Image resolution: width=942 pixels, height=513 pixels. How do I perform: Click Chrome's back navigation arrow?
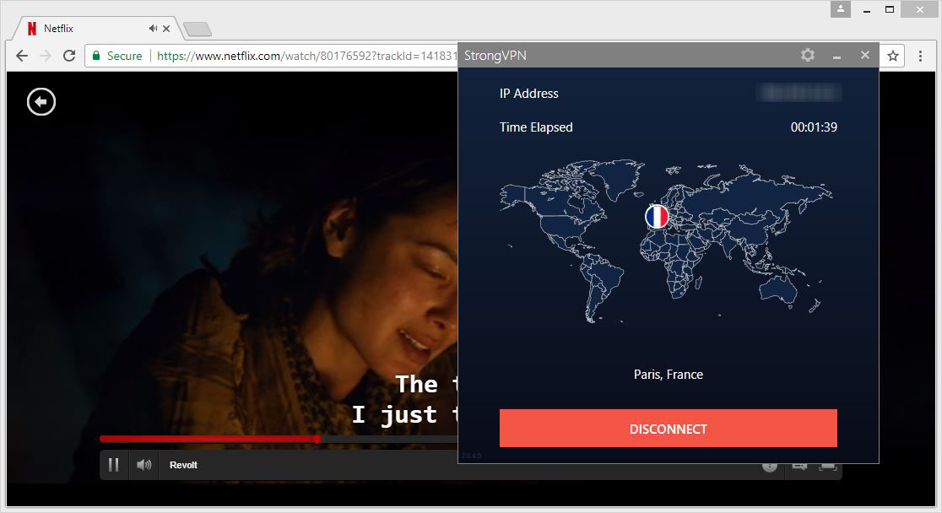22,56
